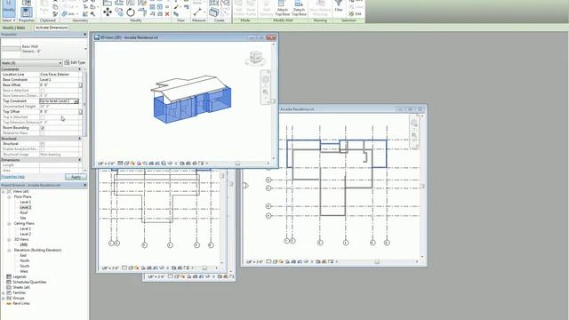Open the {3D} view in Project Browser
Viewport: 569px width, 320px height.
(24, 245)
